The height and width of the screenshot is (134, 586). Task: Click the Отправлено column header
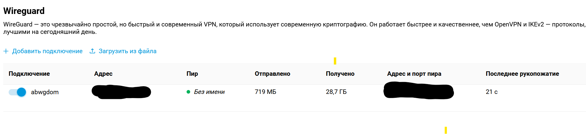pyautogui.click(x=272, y=74)
